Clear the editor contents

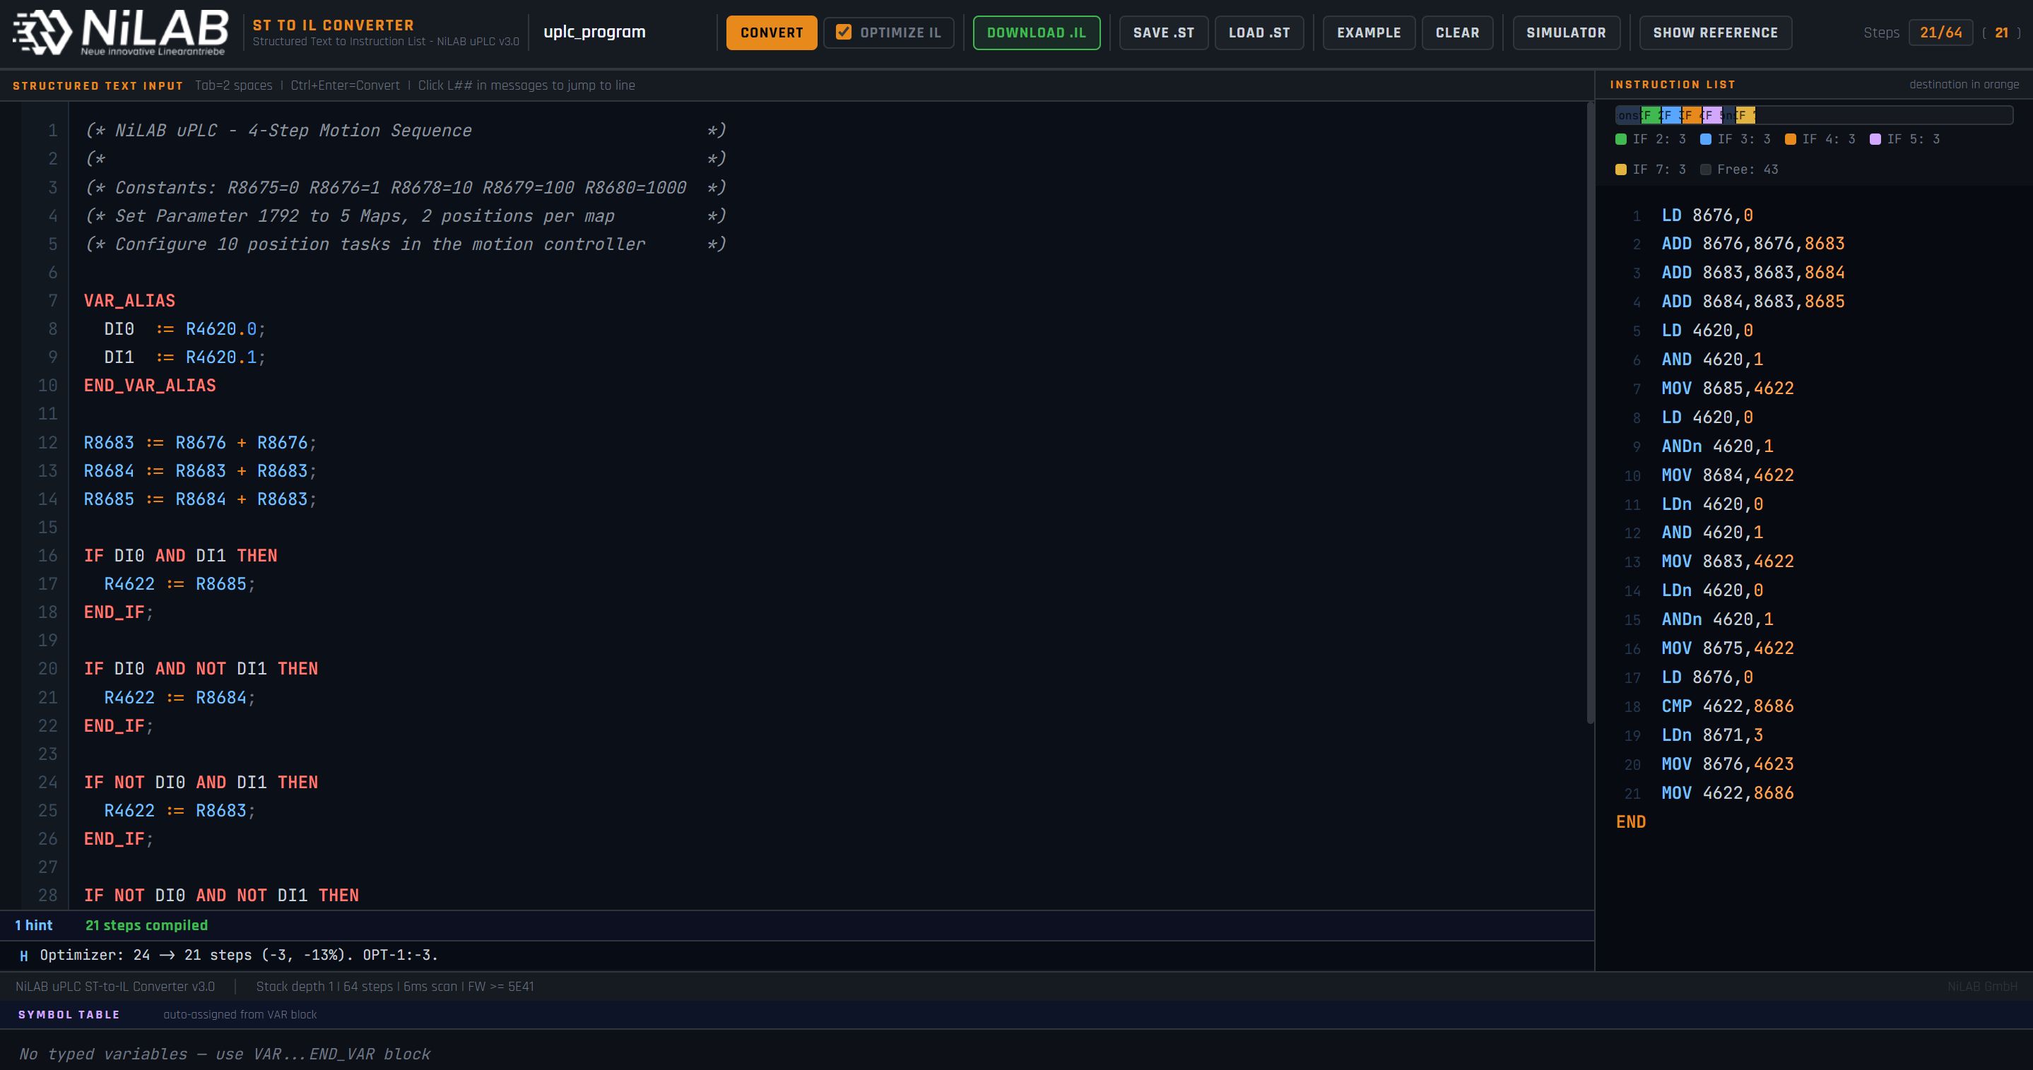click(1456, 32)
